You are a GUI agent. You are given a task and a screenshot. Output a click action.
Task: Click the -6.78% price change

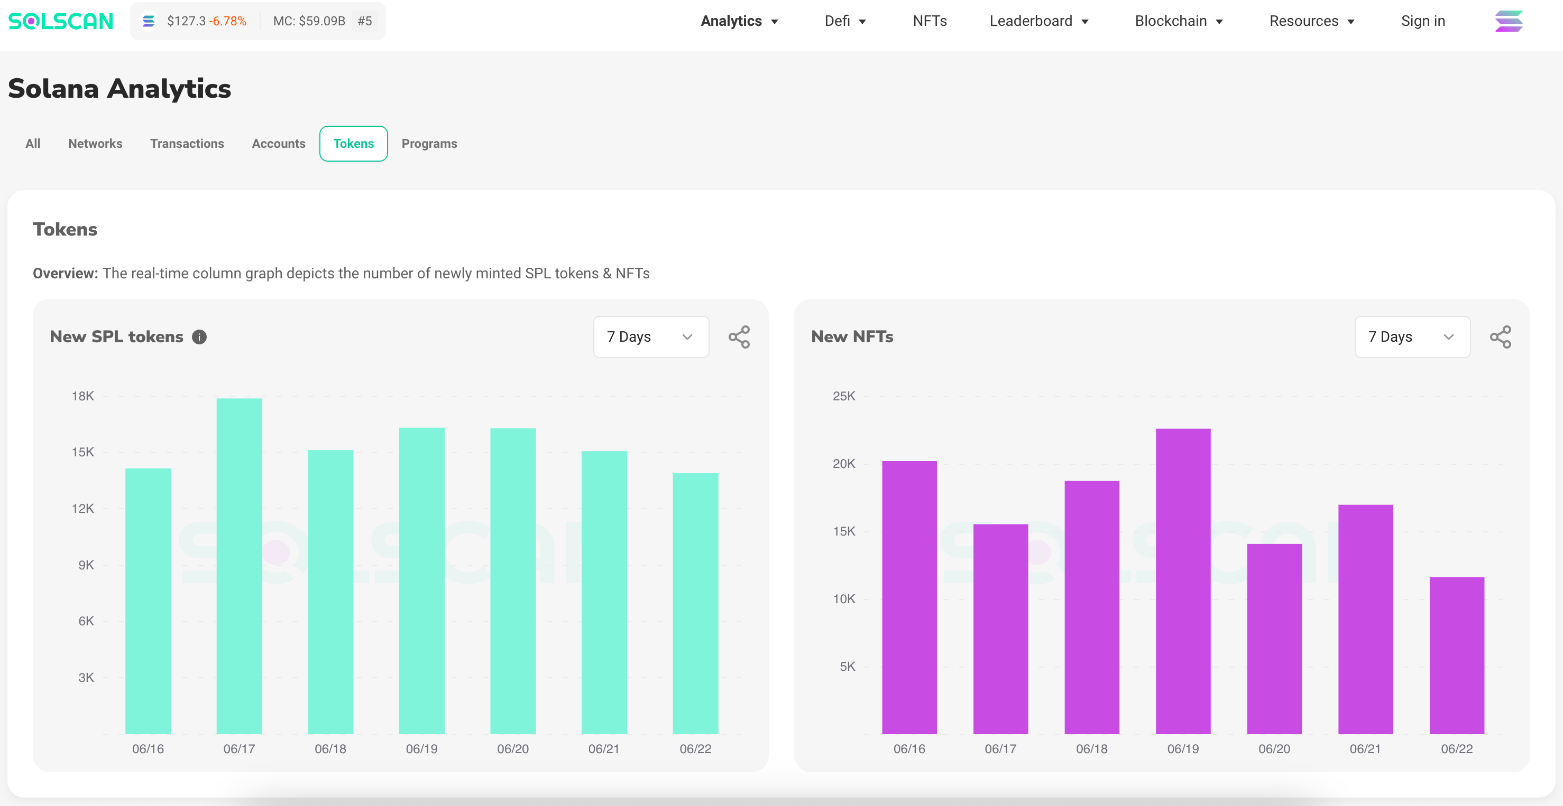pos(228,21)
